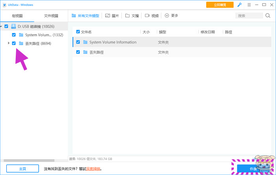Uncheck System Volum... (1332) in tree
This screenshot has height=175, width=276.
click(14, 35)
